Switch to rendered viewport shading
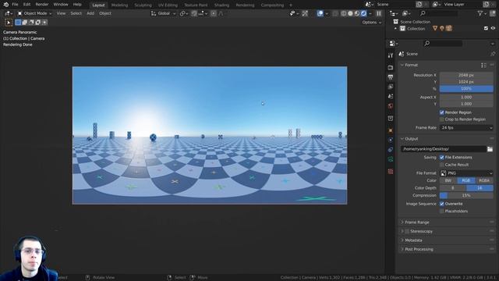The height and width of the screenshot is (281, 499). [x=364, y=13]
